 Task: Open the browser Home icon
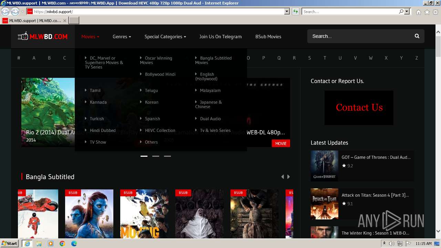pos(418,12)
